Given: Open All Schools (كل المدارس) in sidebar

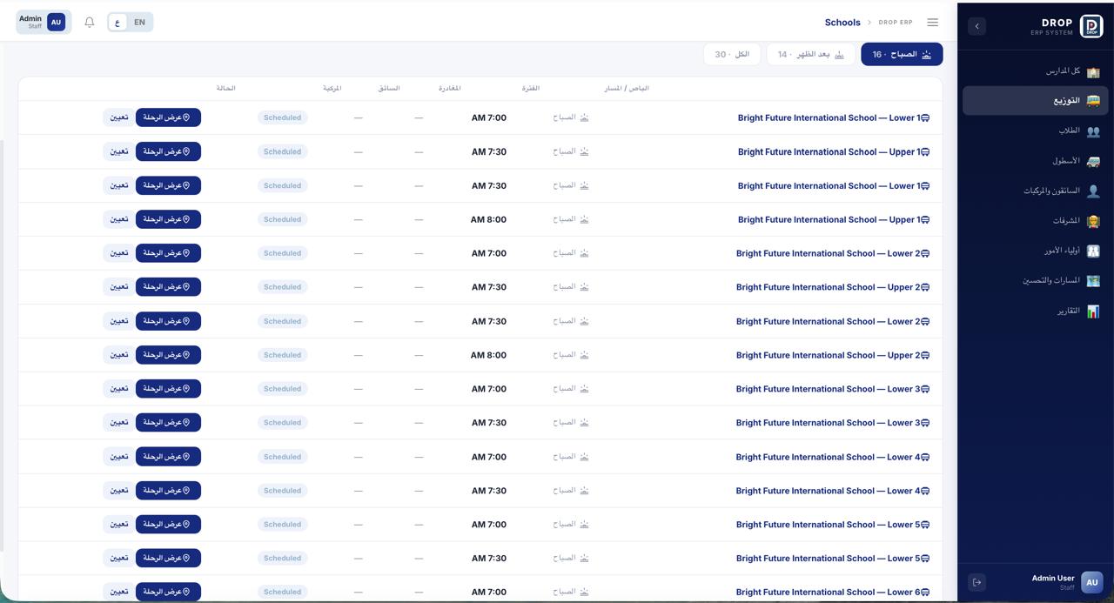Looking at the screenshot, I should tap(1035, 71).
